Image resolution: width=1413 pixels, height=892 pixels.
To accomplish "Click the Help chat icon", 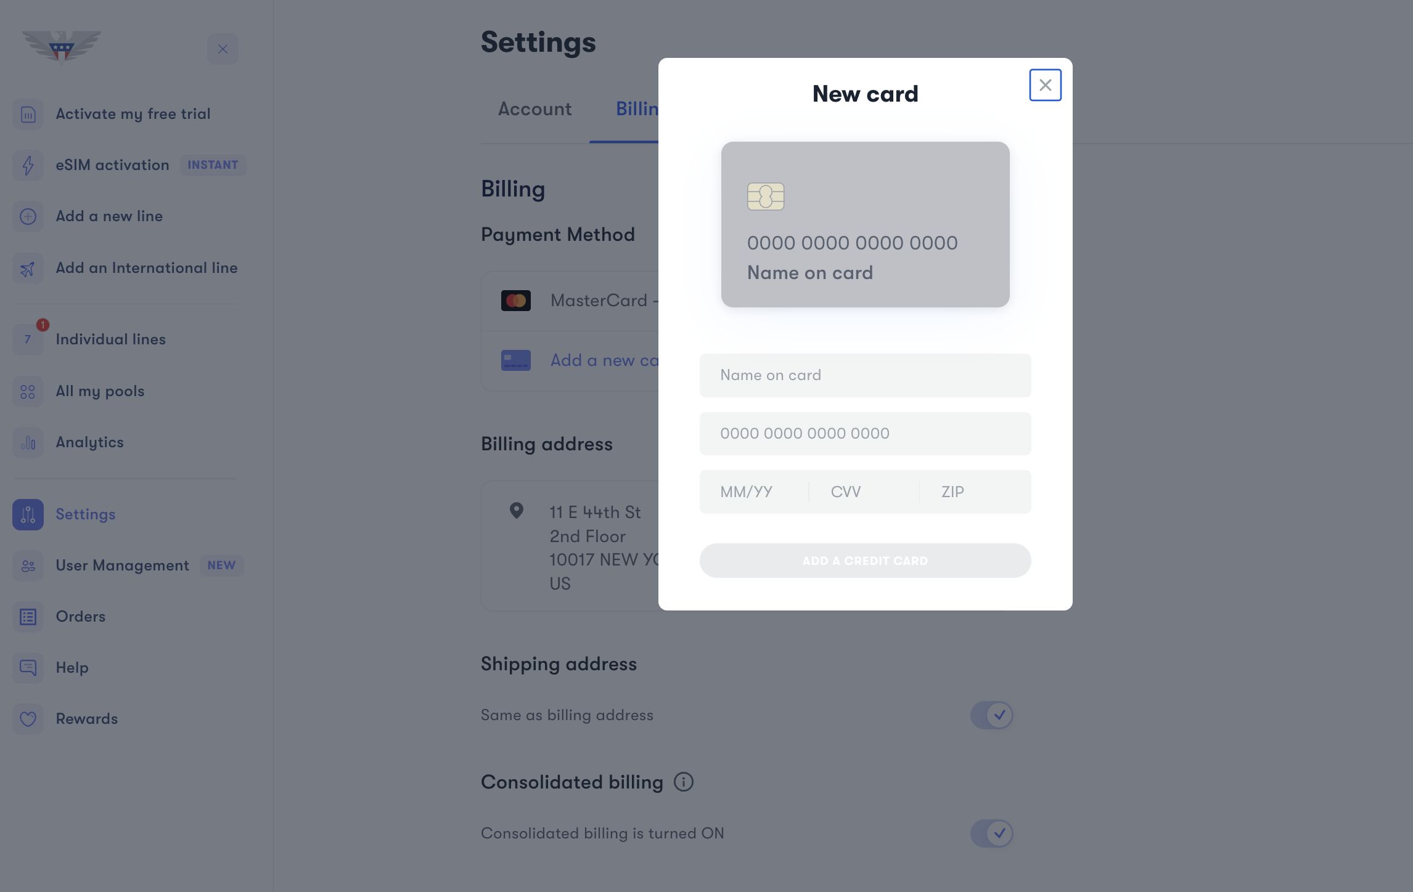I will click(x=28, y=668).
